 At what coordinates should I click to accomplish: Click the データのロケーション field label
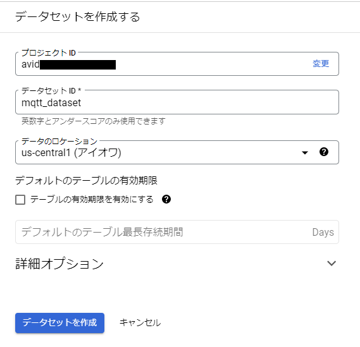(x=59, y=142)
